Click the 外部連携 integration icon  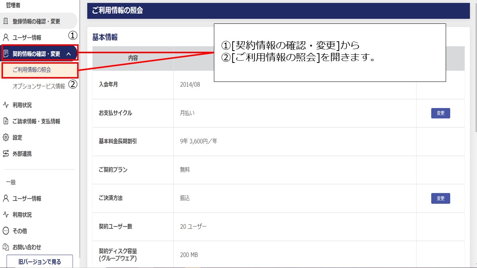pyautogui.click(x=7, y=154)
